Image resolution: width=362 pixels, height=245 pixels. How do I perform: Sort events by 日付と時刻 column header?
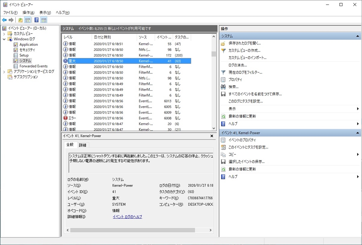[x=102, y=37]
